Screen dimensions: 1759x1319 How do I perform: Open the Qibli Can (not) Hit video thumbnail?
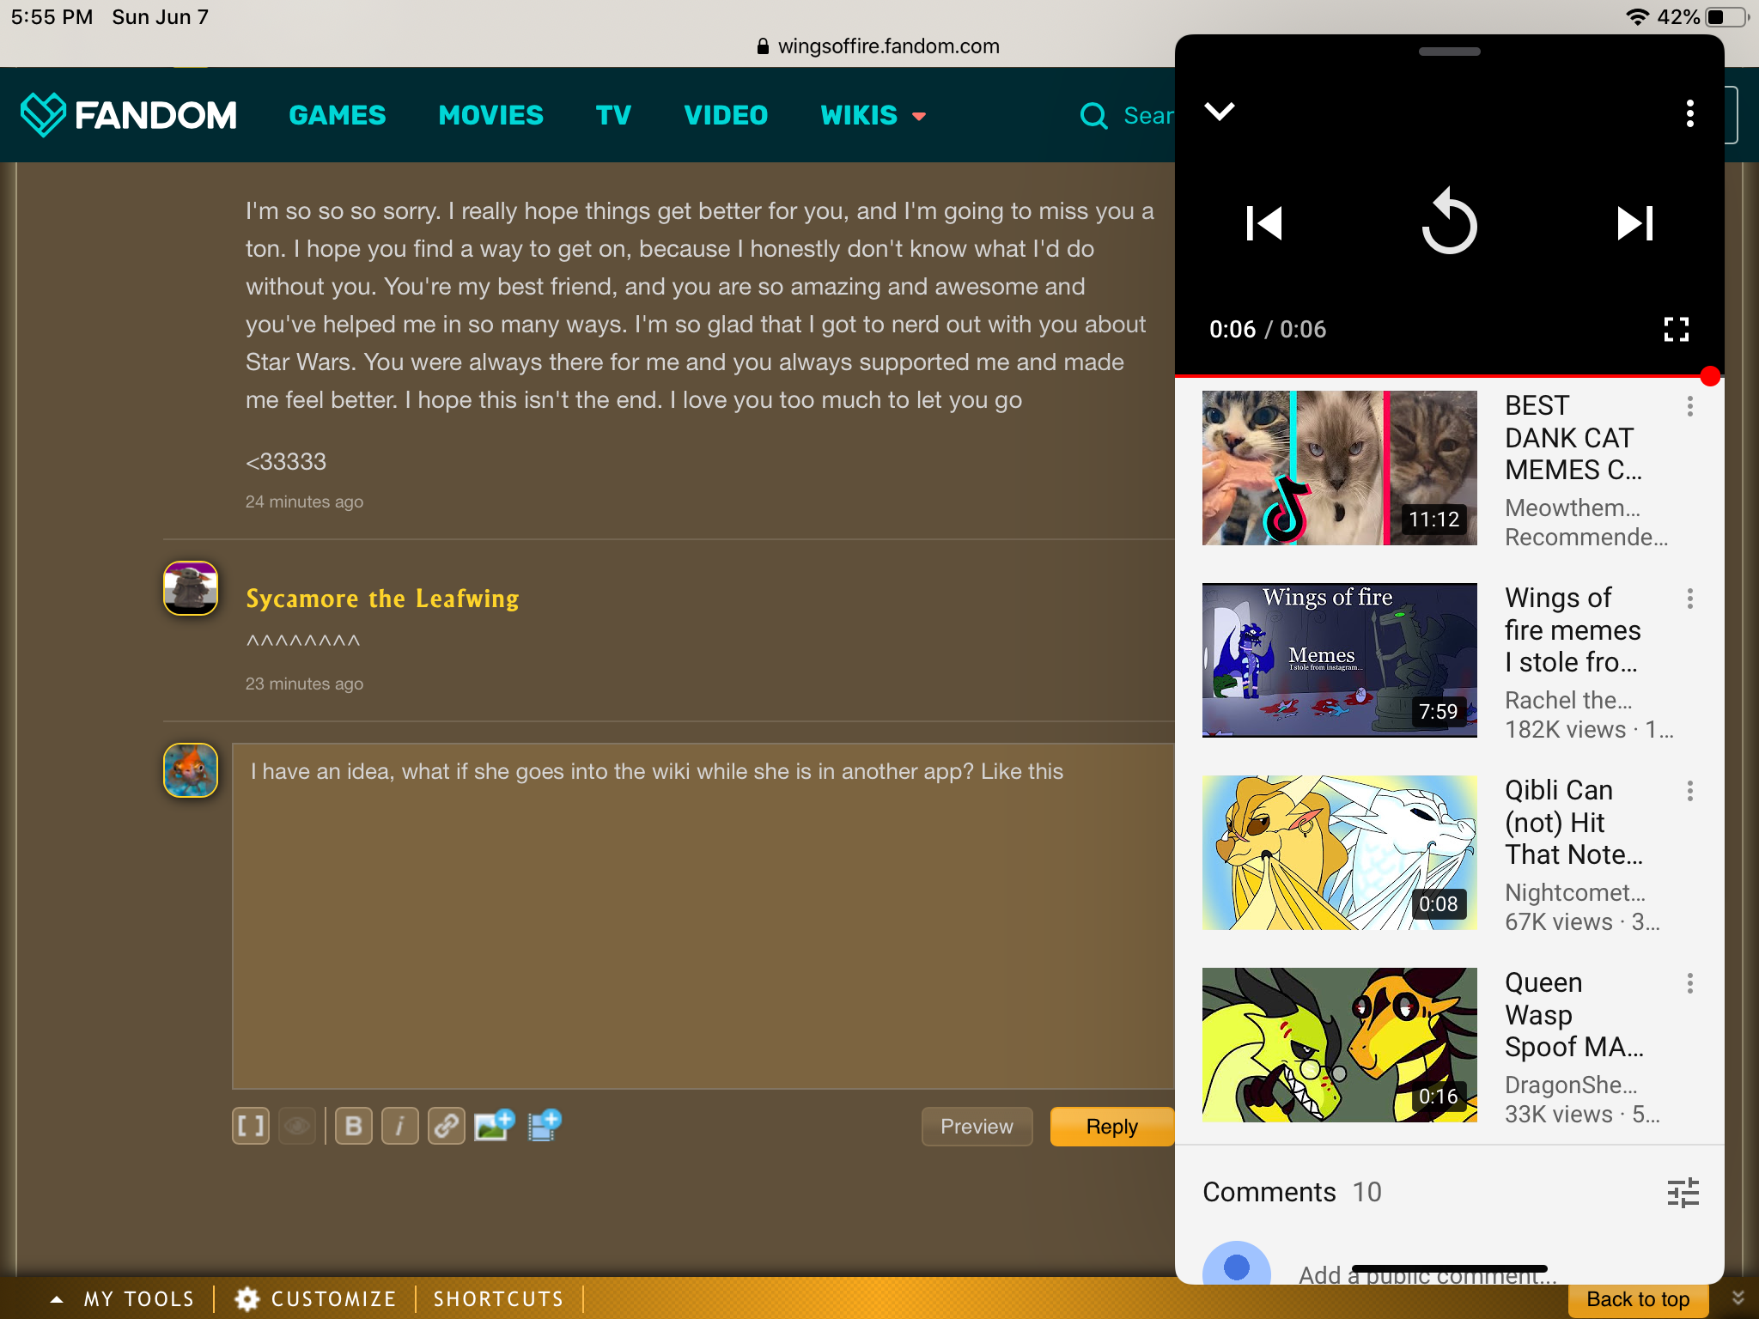1339,853
